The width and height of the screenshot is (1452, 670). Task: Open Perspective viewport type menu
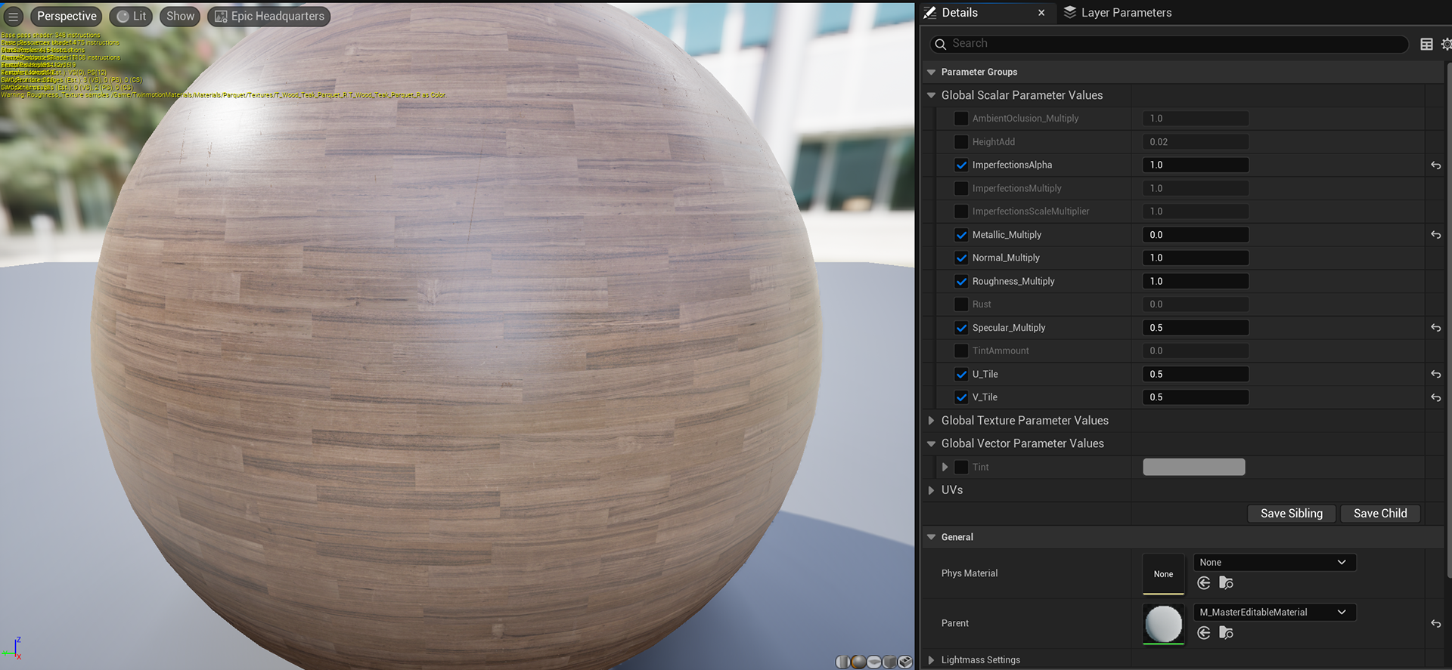click(x=67, y=16)
